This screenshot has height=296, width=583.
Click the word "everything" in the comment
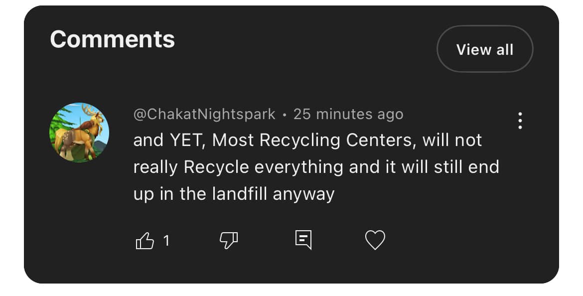click(299, 167)
